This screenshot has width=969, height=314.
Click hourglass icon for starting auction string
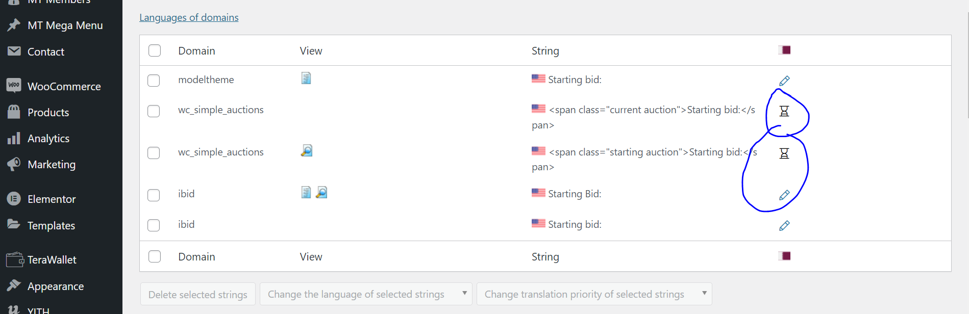(x=784, y=153)
